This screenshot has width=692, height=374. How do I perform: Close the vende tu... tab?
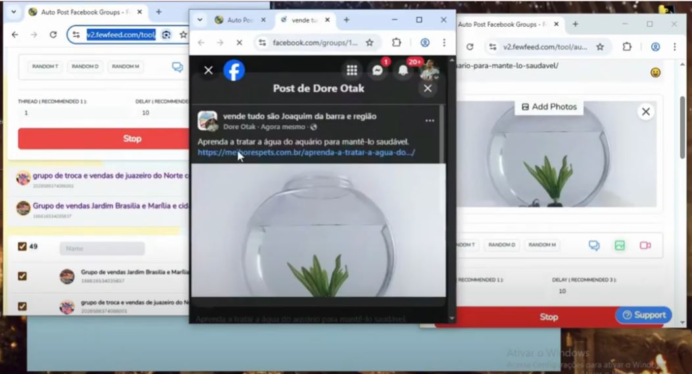point(327,20)
